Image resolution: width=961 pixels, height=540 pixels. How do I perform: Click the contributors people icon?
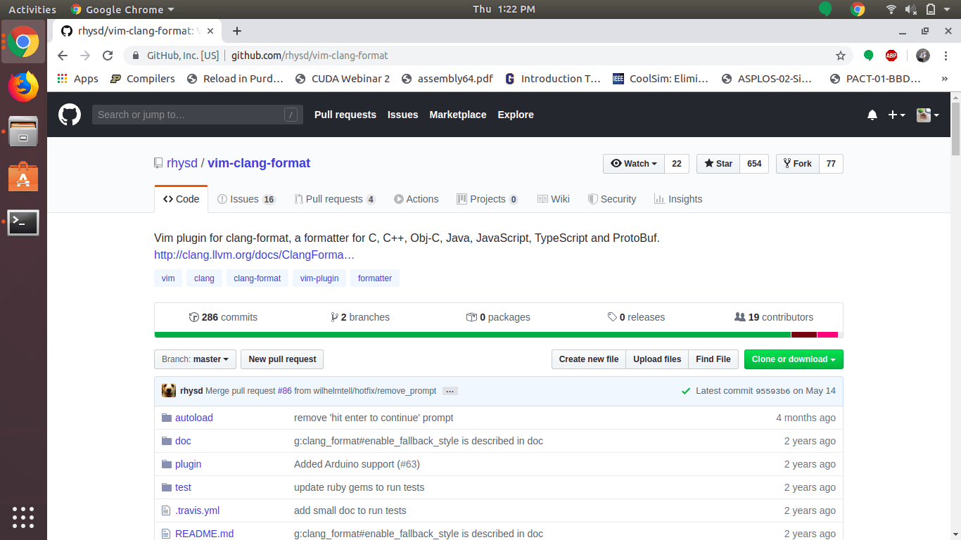(742, 317)
